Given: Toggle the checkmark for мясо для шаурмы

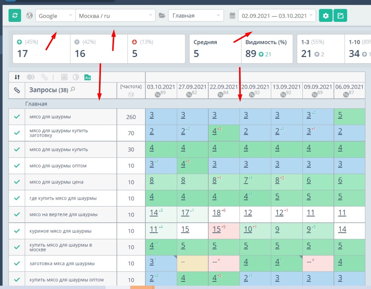Looking at the screenshot, I should click(x=17, y=116).
